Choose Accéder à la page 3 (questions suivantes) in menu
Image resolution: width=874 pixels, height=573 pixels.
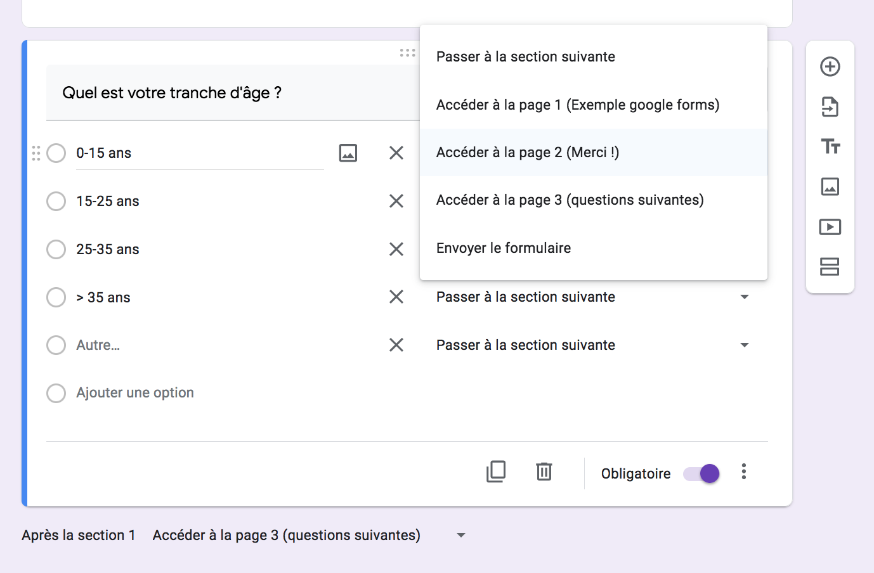point(594,200)
